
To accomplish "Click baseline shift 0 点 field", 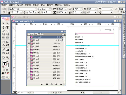I will (x=47, y=12).
